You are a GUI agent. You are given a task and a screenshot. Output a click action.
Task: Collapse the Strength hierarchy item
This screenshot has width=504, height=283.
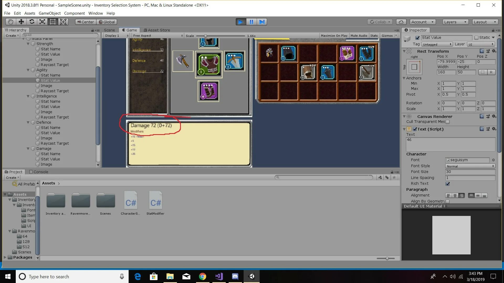[x=28, y=44]
